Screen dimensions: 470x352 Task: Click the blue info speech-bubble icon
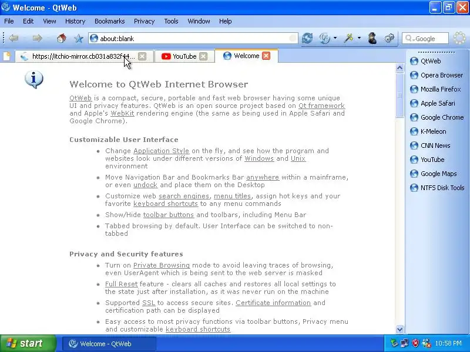point(34,80)
